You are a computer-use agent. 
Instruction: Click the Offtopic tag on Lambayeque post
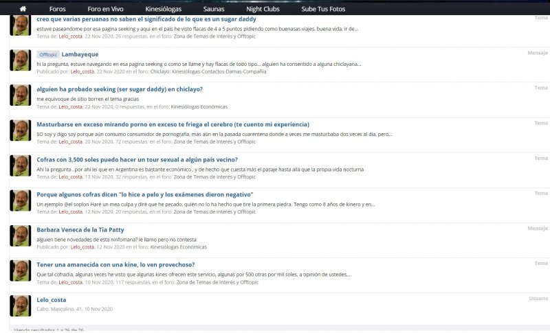(48, 54)
